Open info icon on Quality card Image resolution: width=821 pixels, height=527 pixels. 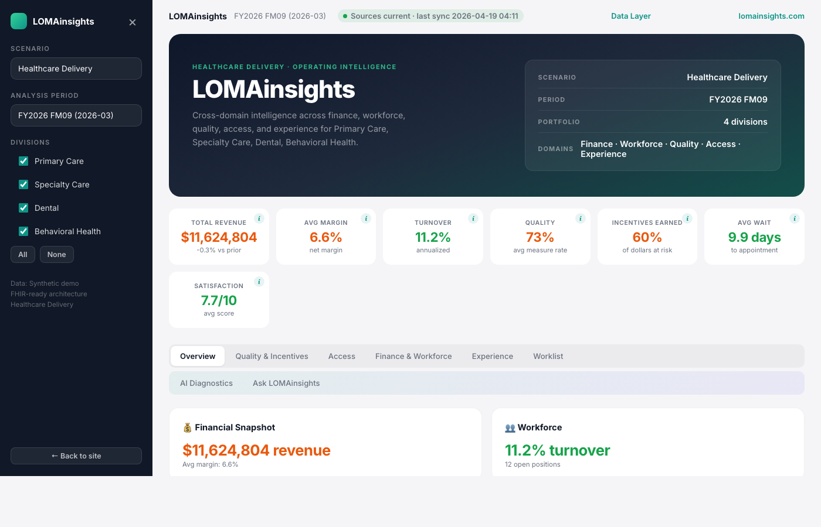[x=581, y=218]
